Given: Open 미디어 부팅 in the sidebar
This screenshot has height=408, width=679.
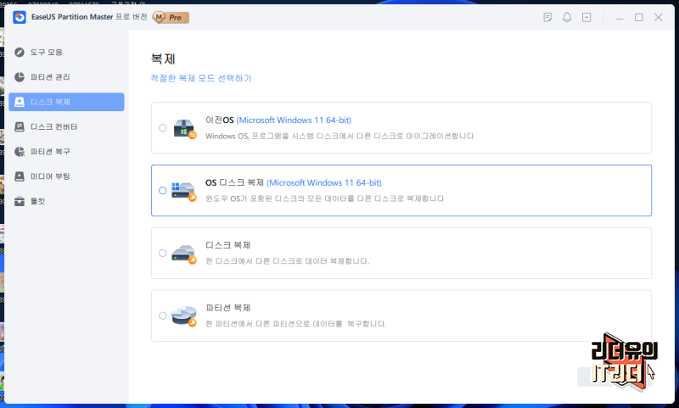Looking at the screenshot, I should coord(66,176).
